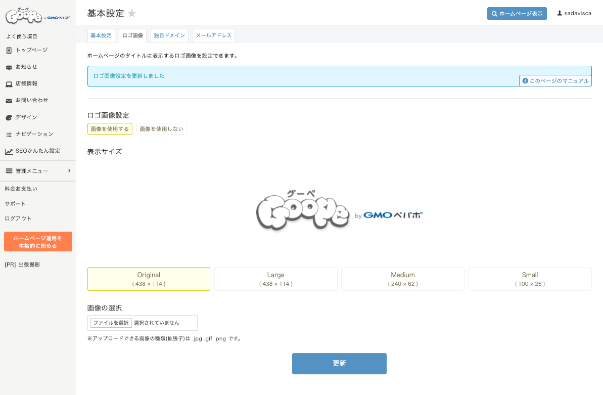Click ログアウト link
603x395 pixels.
18,218
